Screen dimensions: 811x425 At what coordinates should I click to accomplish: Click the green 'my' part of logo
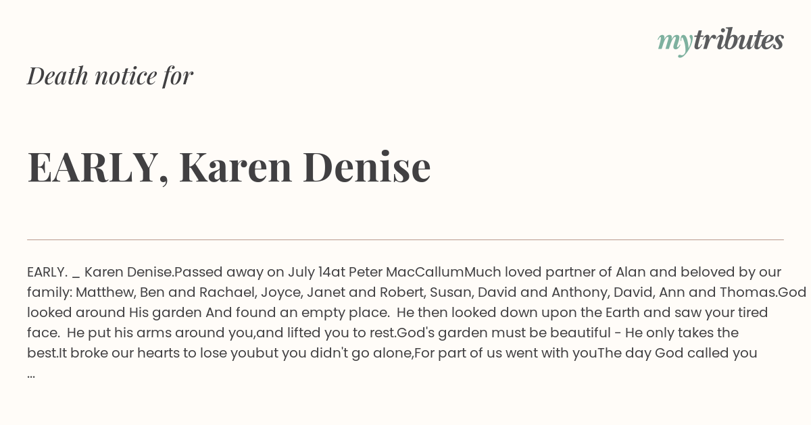675,43
